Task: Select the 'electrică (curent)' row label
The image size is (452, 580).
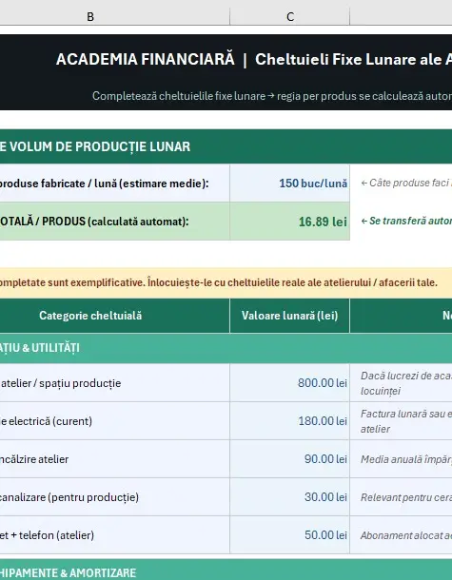Action: click(x=115, y=421)
